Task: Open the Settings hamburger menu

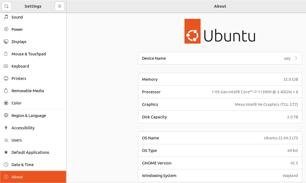Action: click(x=59, y=6)
